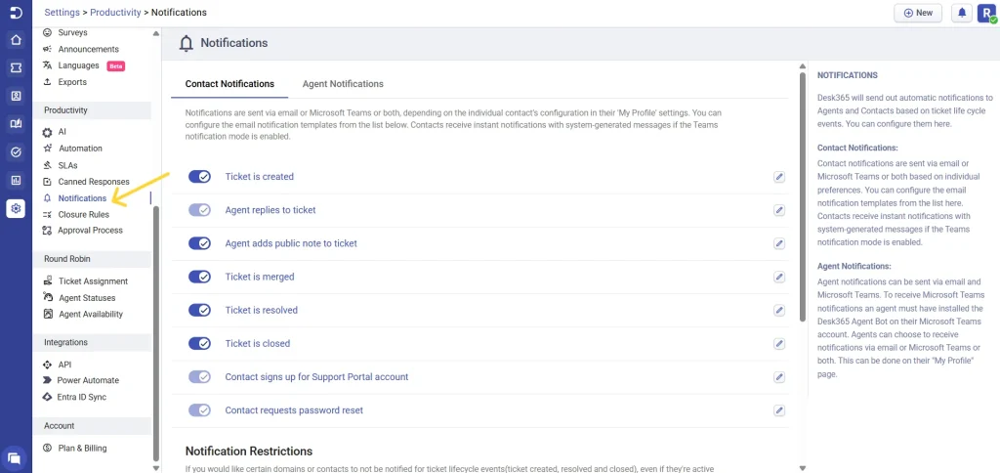The height and width of the screenshot is (473, 1000).
Task: Click the sidebar scrollbar up arrow
Action: (157, 34)
